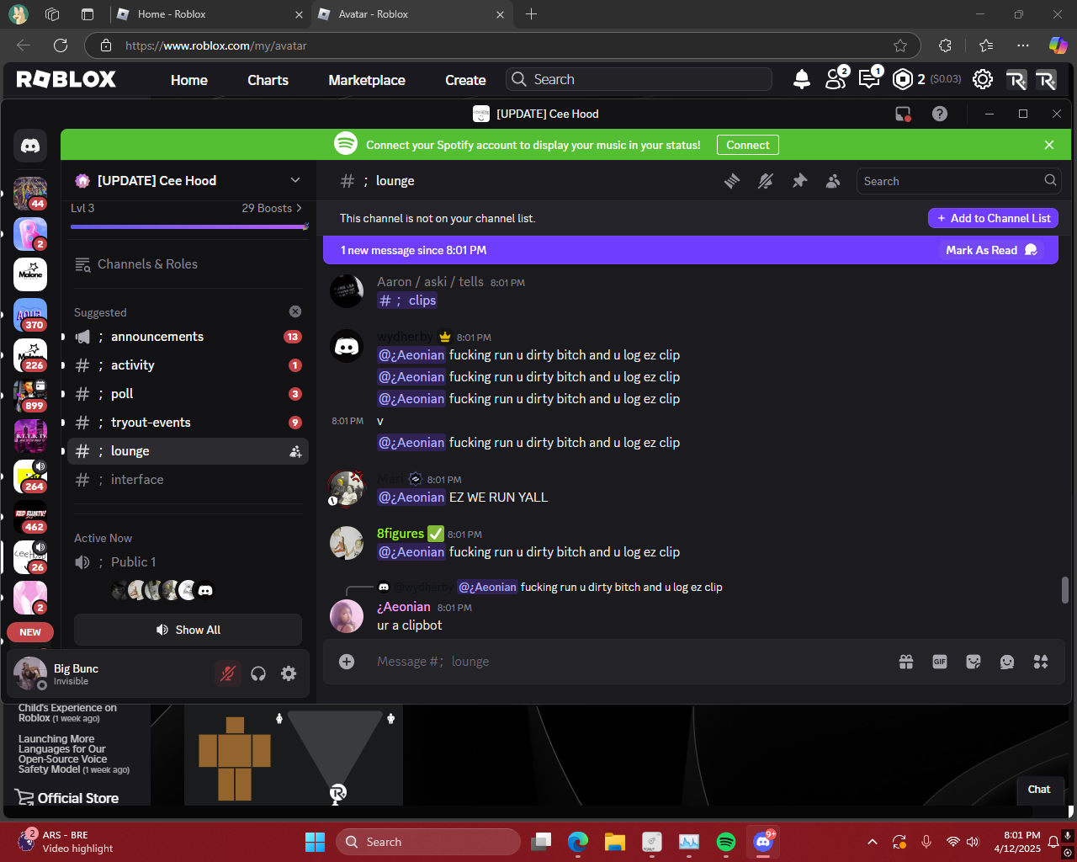Show pinned messages in lounge
Screen dimensions: 1077x862
799,181
